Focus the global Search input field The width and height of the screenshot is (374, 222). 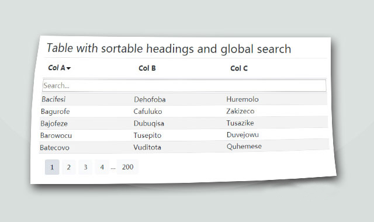pyautogui.click(x=185, y=85)
